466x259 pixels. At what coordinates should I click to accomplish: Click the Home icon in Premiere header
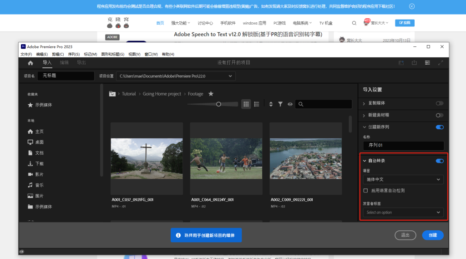30,63
